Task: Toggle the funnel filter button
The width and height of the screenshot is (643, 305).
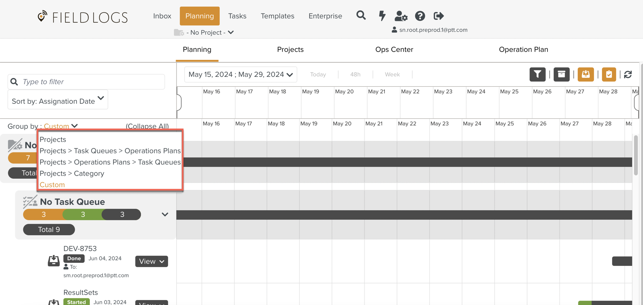Action: 537,74
